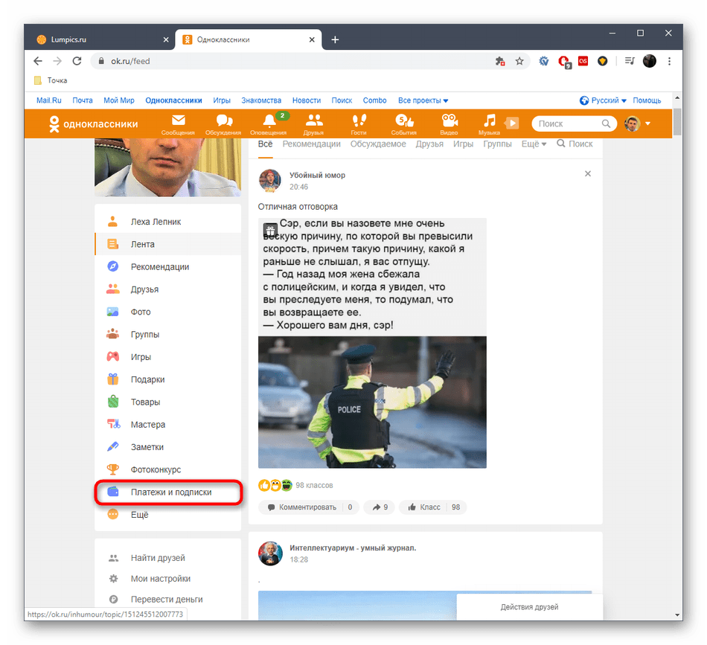Screen dimensions: 707x645
Task: Click the Помощь help link
Action: click(x=647, y=100)
